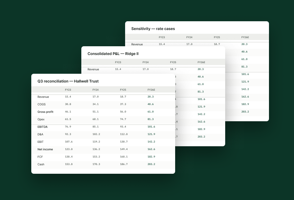Select EBIT FY24 value 119.2
The width and height of the screenshot is (294, 200).
point(96,142)
